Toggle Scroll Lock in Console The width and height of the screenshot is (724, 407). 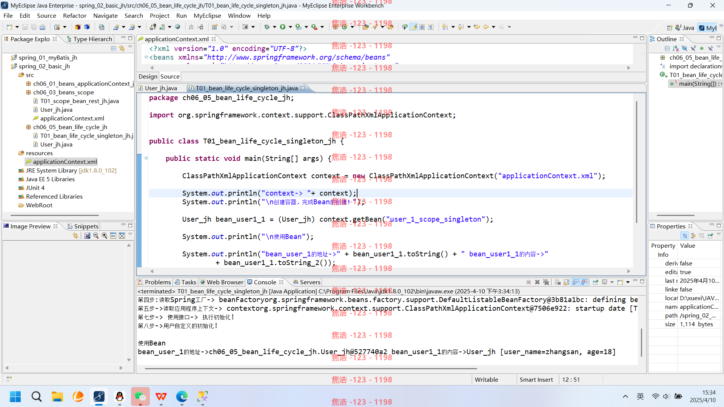(566, 282)
